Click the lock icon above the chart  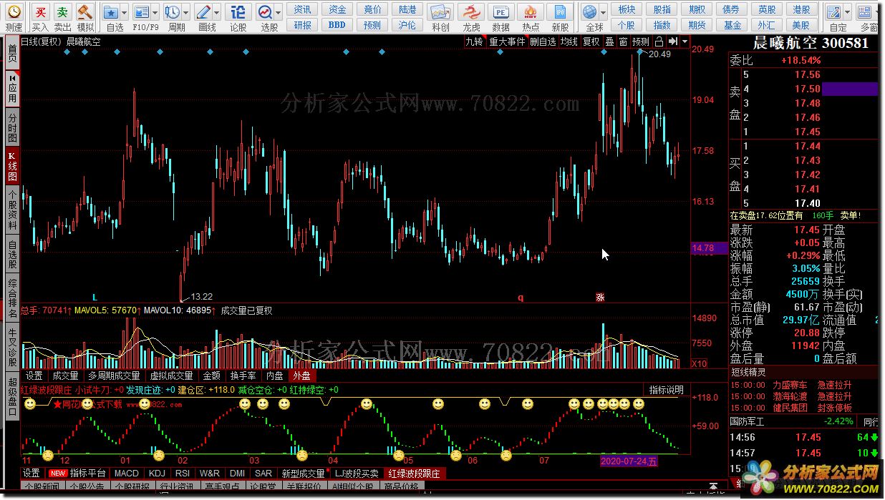(x=659, y=41)
